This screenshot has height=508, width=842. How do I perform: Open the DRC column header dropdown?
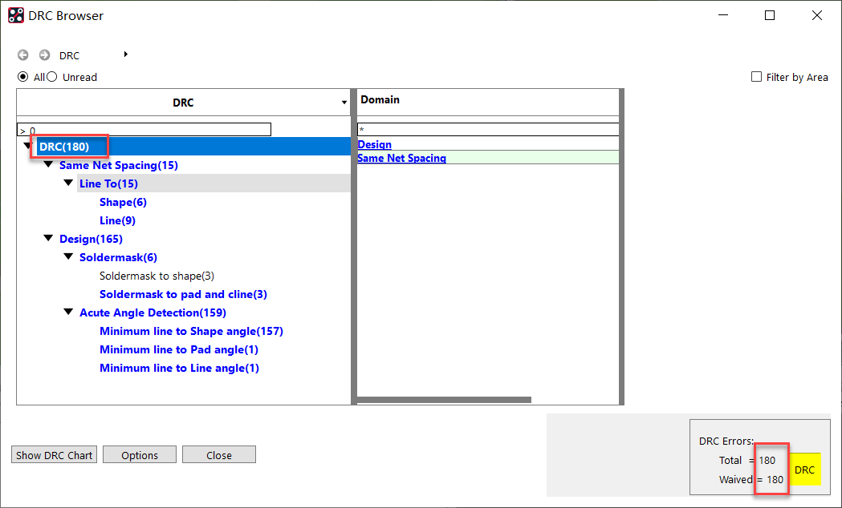pos(344,103)
